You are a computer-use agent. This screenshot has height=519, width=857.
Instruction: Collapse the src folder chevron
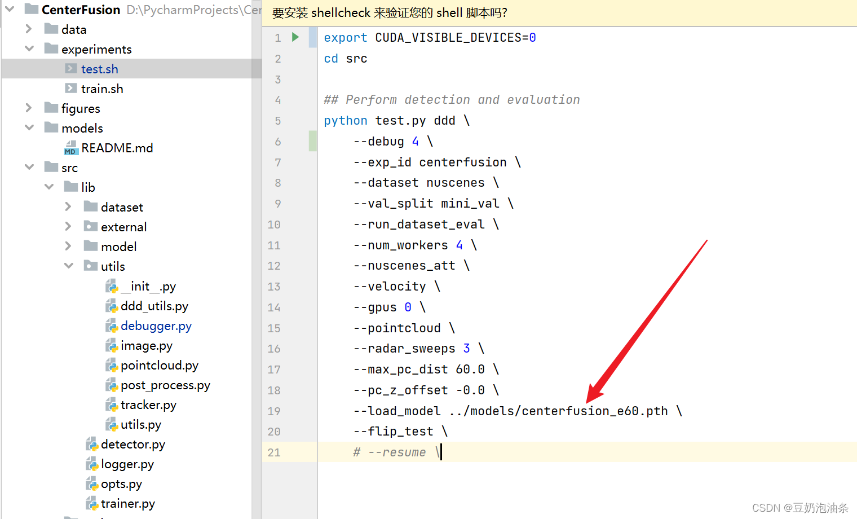pos(29,167)
